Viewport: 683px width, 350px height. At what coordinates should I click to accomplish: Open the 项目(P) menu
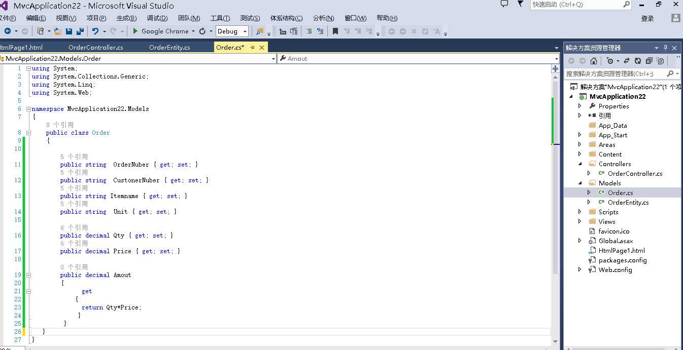[96, 18]
